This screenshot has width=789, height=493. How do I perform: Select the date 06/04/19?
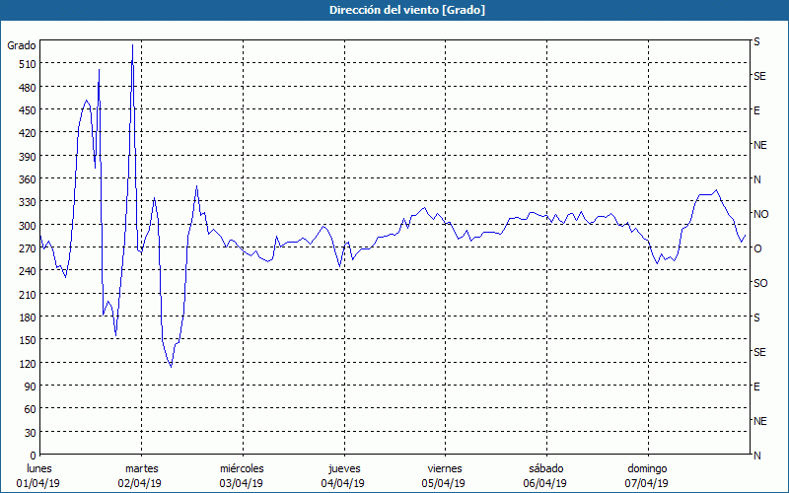545,484
